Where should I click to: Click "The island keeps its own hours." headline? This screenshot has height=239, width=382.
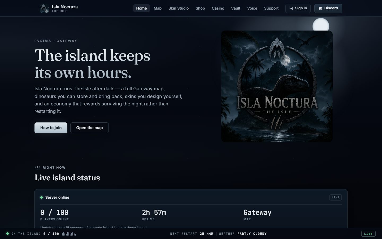pyautogui.click(x=92, y=64)
